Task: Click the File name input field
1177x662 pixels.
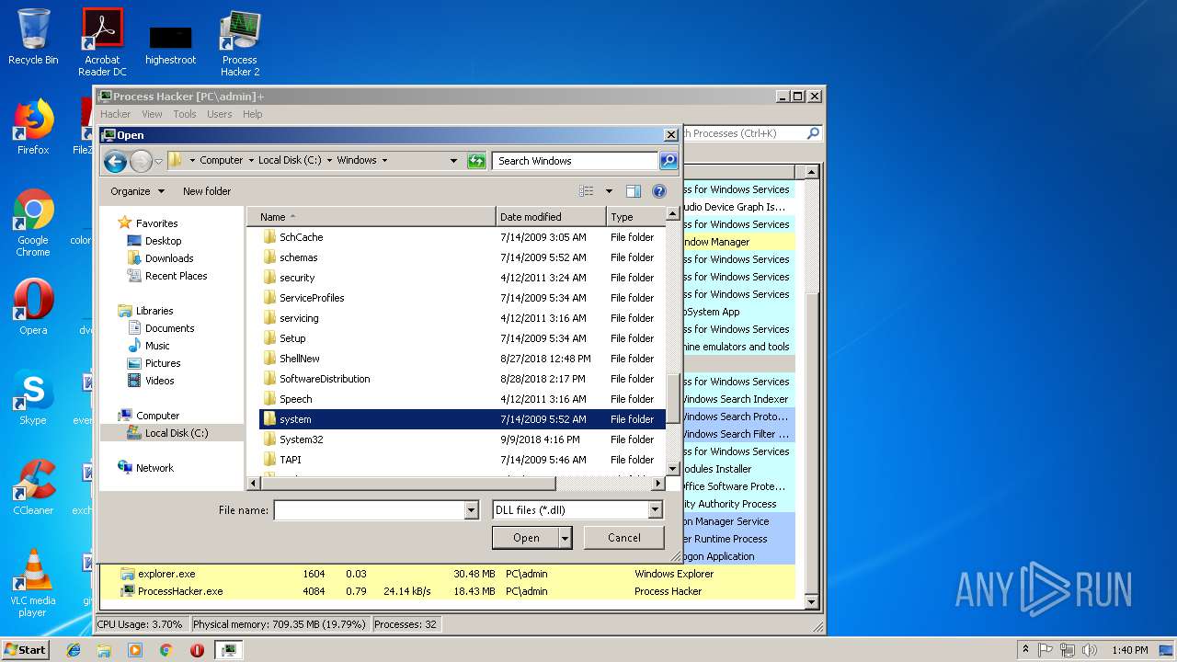Action: pos(370,510)
